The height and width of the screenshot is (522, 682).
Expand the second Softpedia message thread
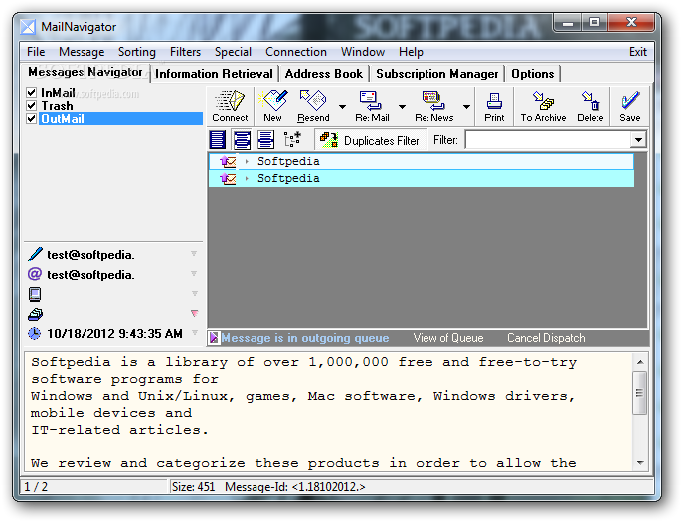pyautogui.click(x=247, y=178)
